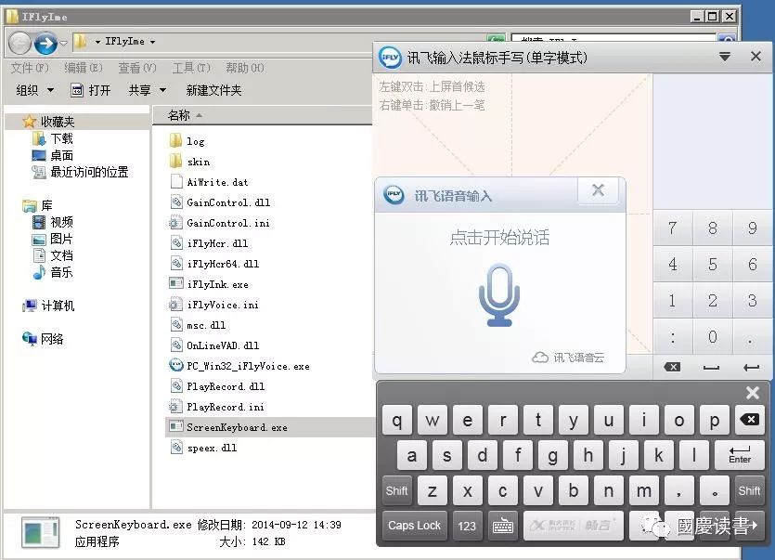Viewport: 775px width, 560px height.
Task: Close the handwriting input panel
Action: [x=756, y=57]
